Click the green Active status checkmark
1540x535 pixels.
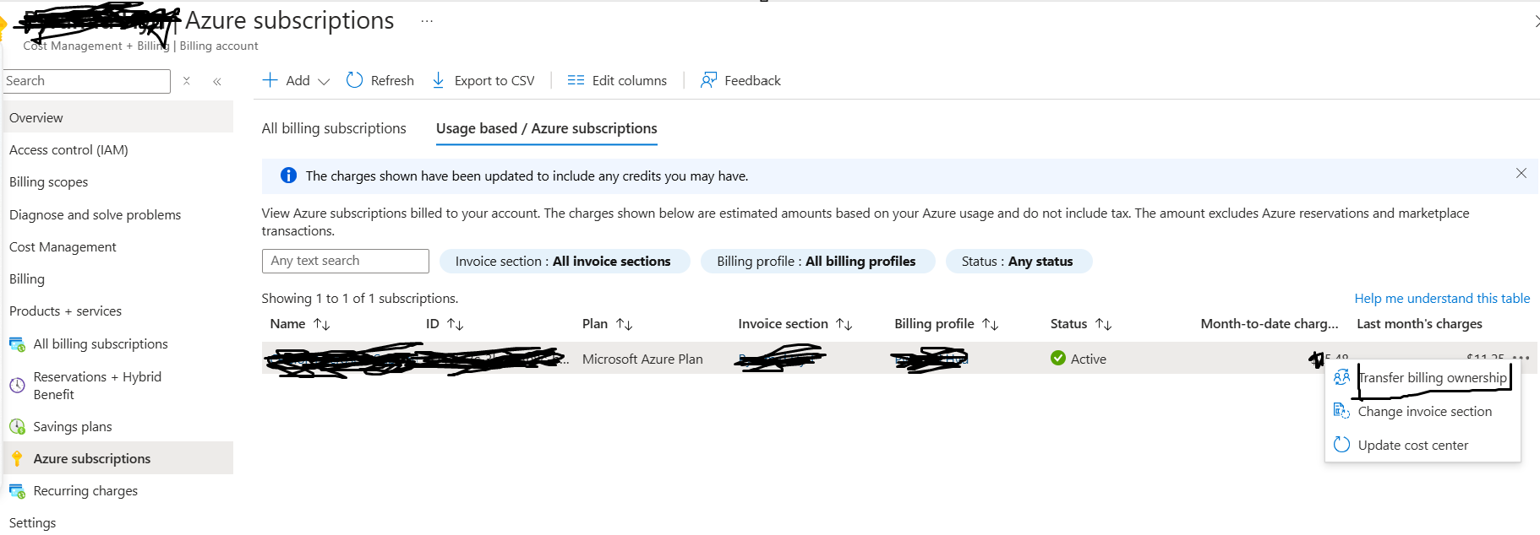pos(1058,358)
